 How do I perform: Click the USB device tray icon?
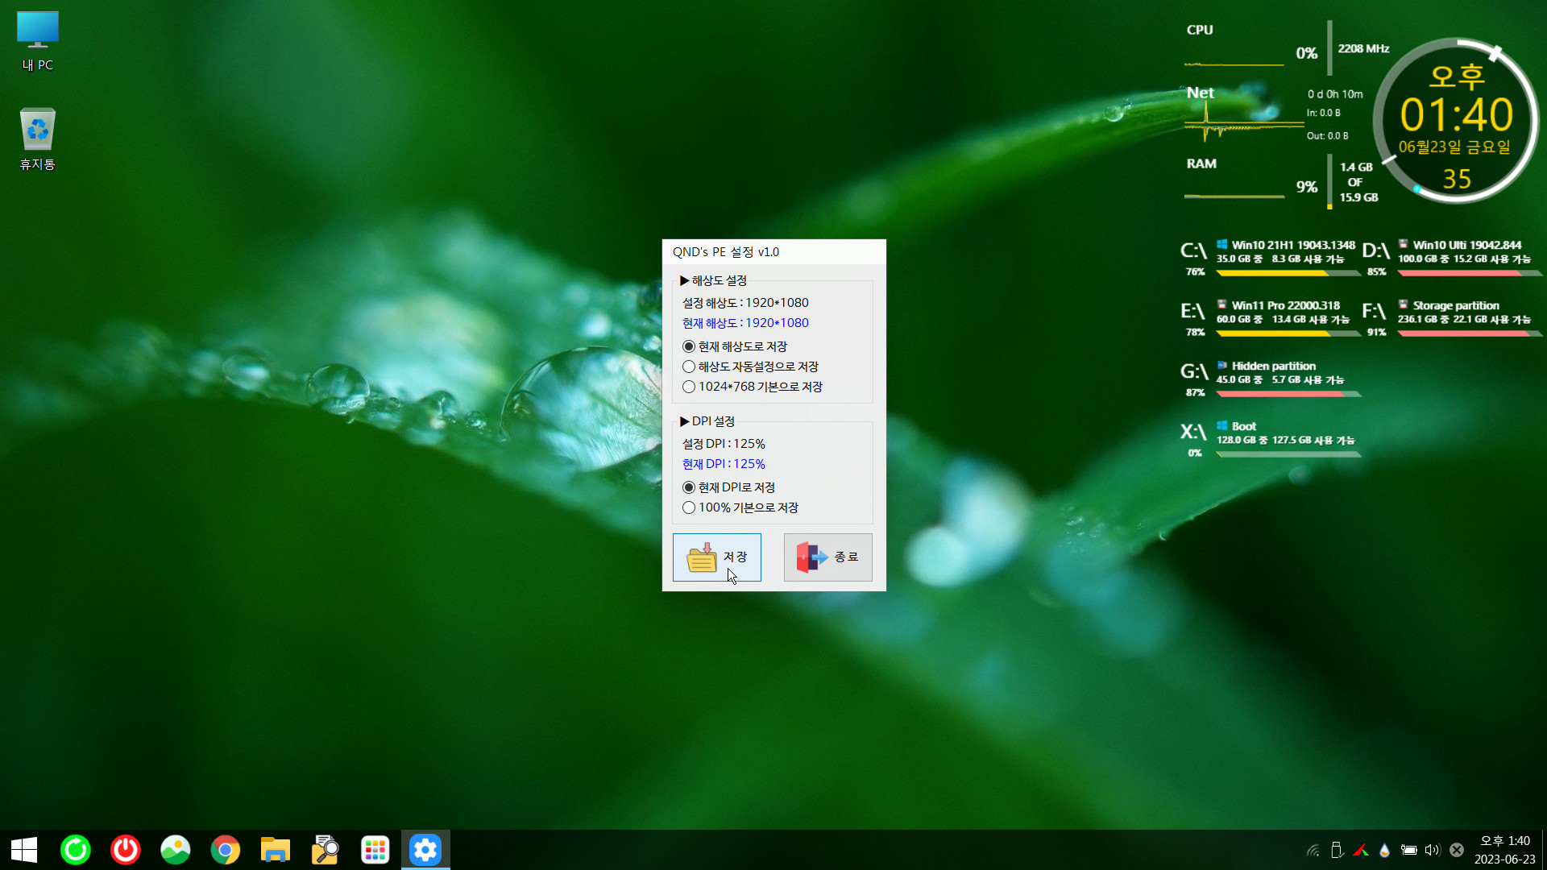pyautogui.click(x=1337, y=850)
